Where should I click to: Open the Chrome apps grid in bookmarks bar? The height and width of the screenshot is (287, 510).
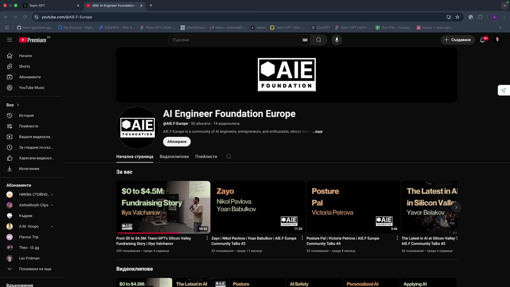(x=7, y=28)
